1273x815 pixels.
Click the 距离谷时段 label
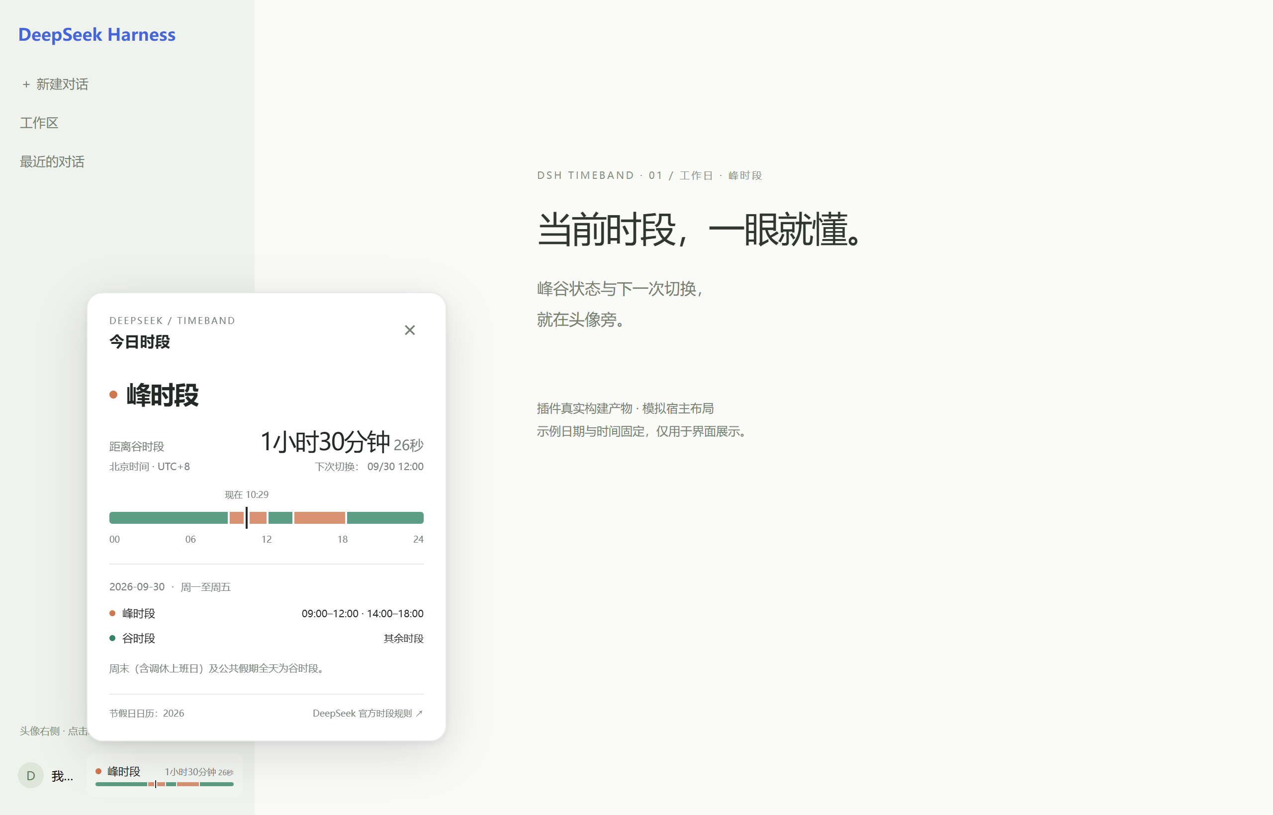click(137, 446)
